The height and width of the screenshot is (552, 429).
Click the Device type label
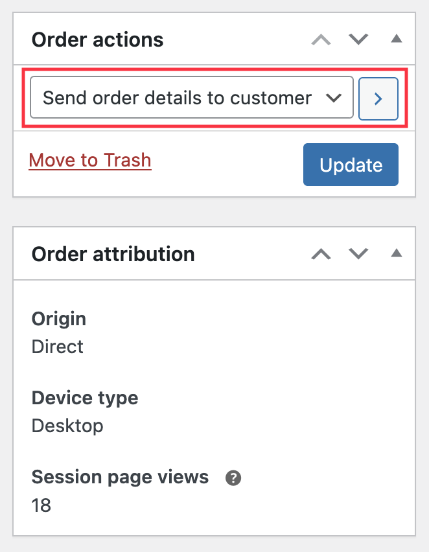pyautogui.click(x=85, y=398)
